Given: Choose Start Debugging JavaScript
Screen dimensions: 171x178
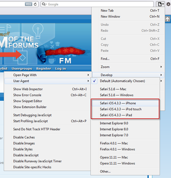Looking at the screenshot, I should tap(48, 115).
